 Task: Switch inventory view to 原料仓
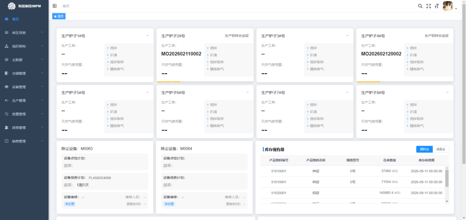click(x=425, y=149)
